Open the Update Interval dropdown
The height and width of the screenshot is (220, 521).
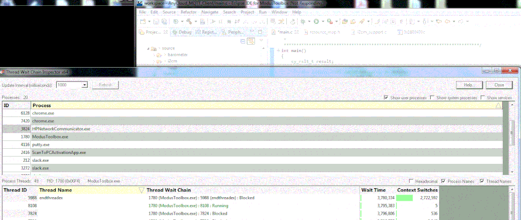tap(84, 85)
